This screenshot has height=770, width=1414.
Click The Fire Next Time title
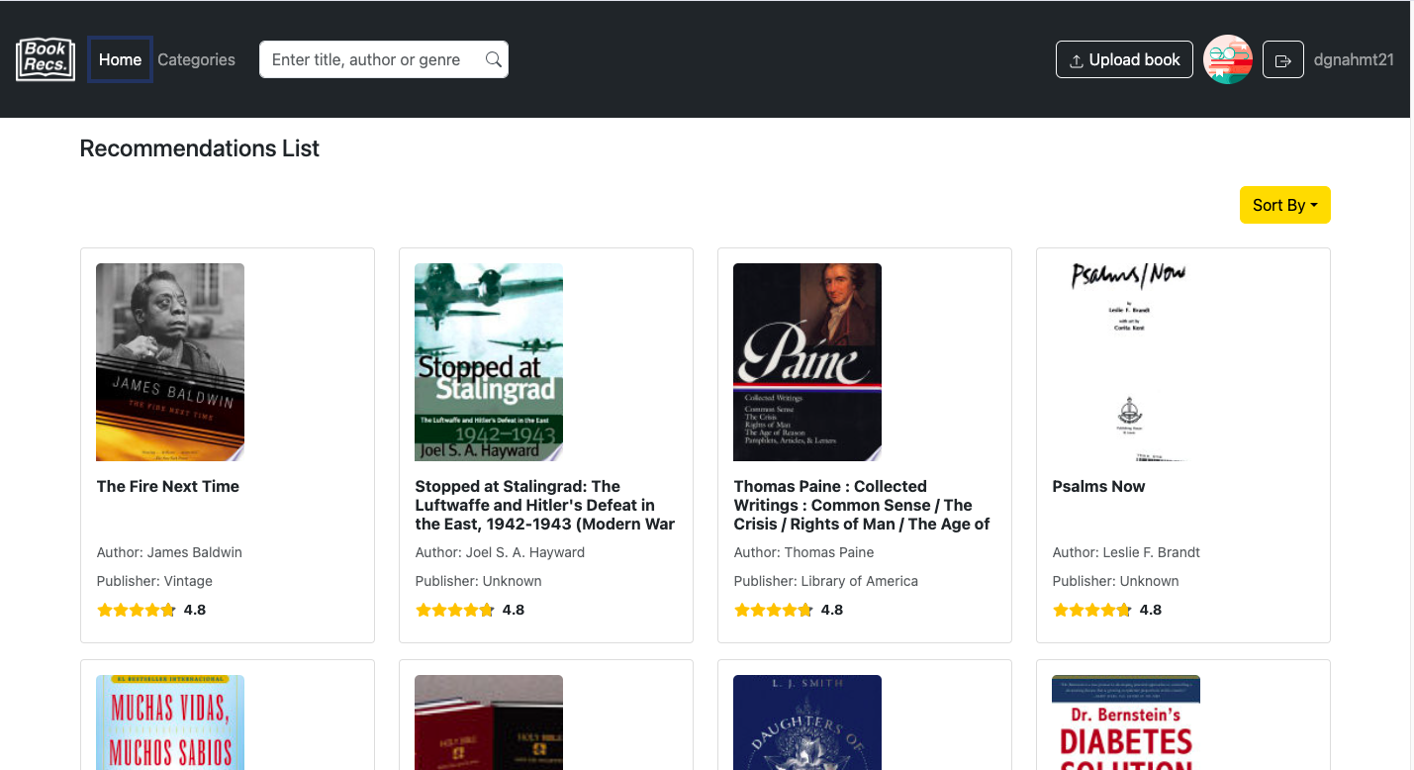tap(168, 486)
